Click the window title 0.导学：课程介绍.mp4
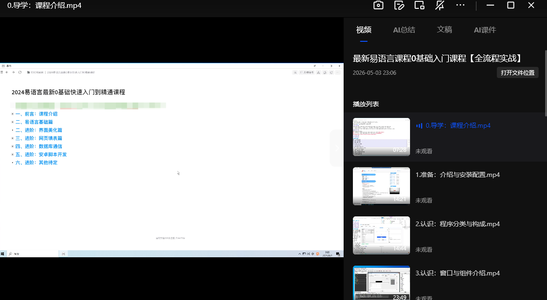This screenshot has width=547, height=300. (44, 6)
